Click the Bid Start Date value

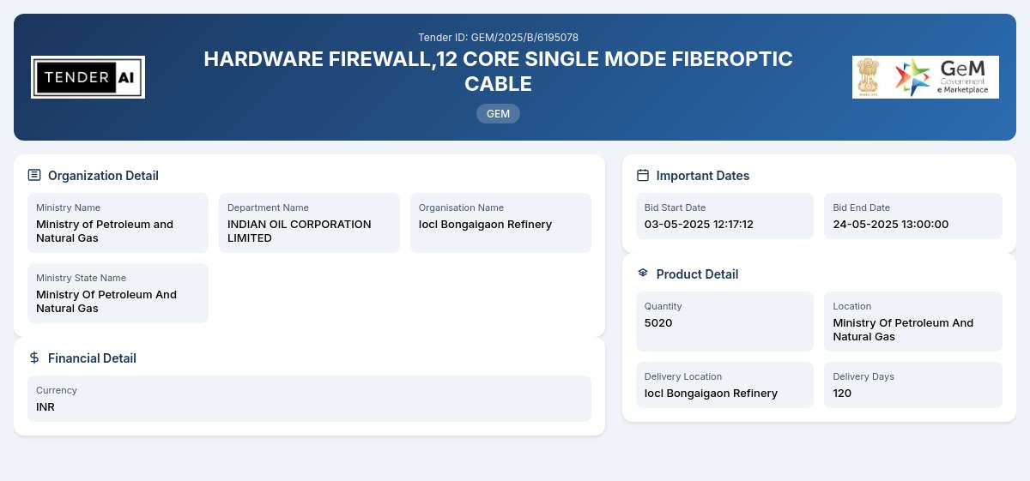699,225
